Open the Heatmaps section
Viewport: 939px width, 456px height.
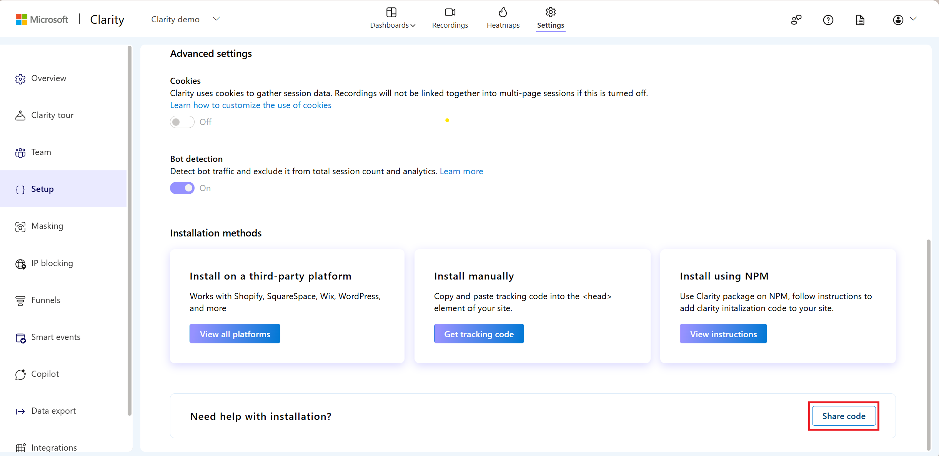click(503, 18)
